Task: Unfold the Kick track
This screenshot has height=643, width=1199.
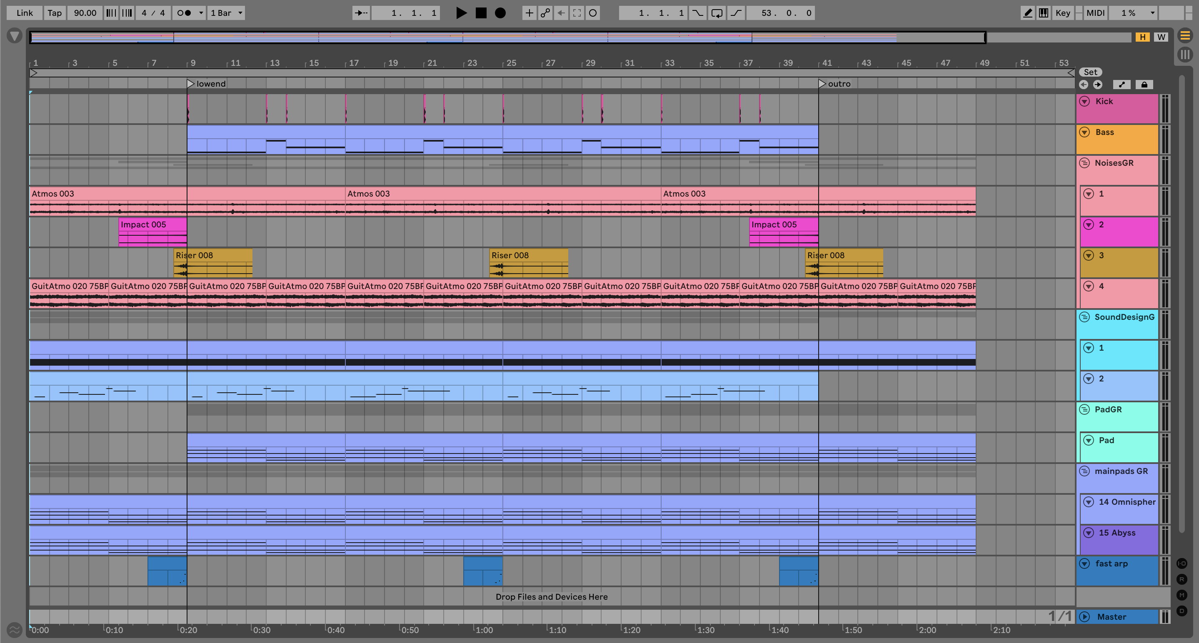Action: pos(1084,102)
